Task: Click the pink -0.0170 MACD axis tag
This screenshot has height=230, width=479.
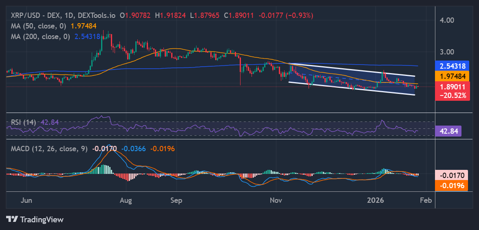Action: [452, 176]
